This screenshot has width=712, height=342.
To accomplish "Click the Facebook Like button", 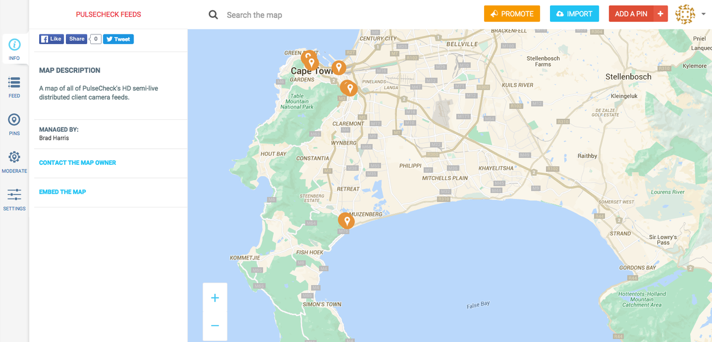I will [51, 39].
